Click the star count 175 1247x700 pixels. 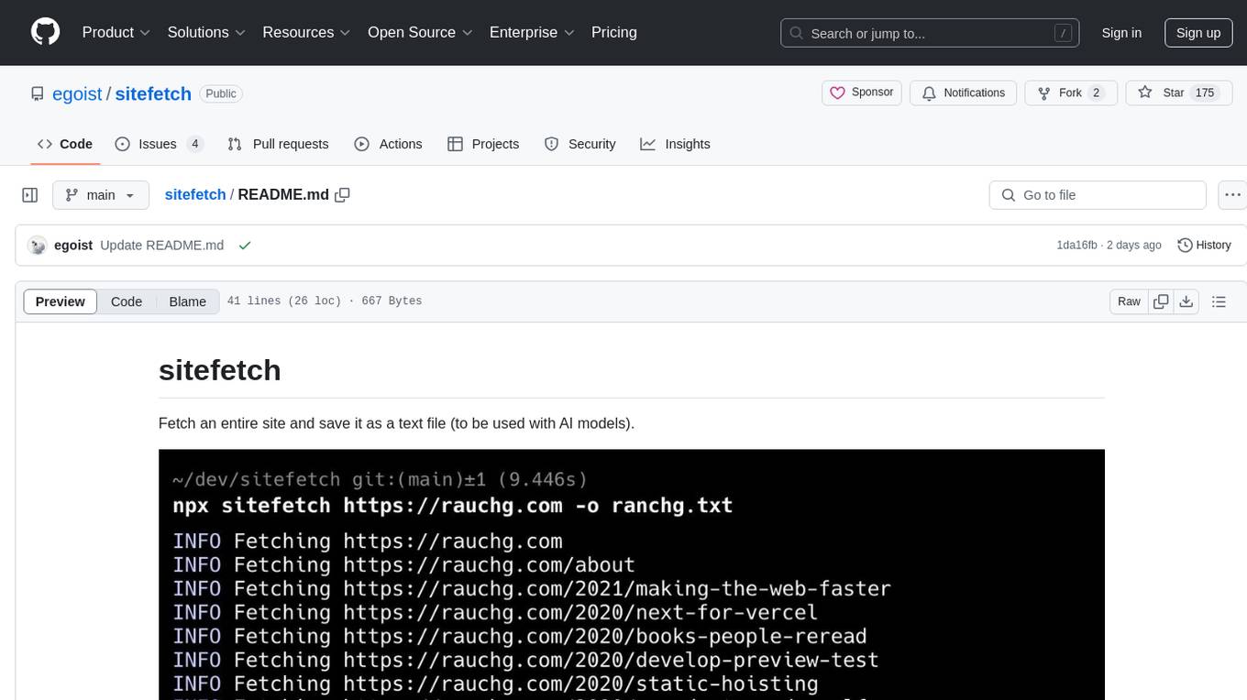tap(1205, 93)
